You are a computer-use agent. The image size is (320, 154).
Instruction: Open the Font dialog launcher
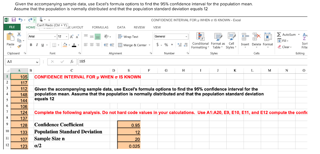tap(79, 53)
